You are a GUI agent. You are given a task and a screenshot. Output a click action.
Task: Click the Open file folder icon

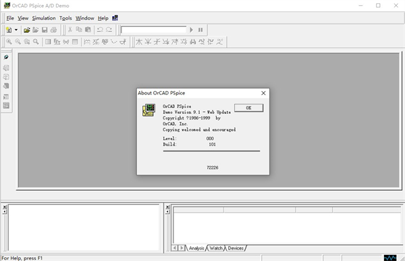click(26, 30)
